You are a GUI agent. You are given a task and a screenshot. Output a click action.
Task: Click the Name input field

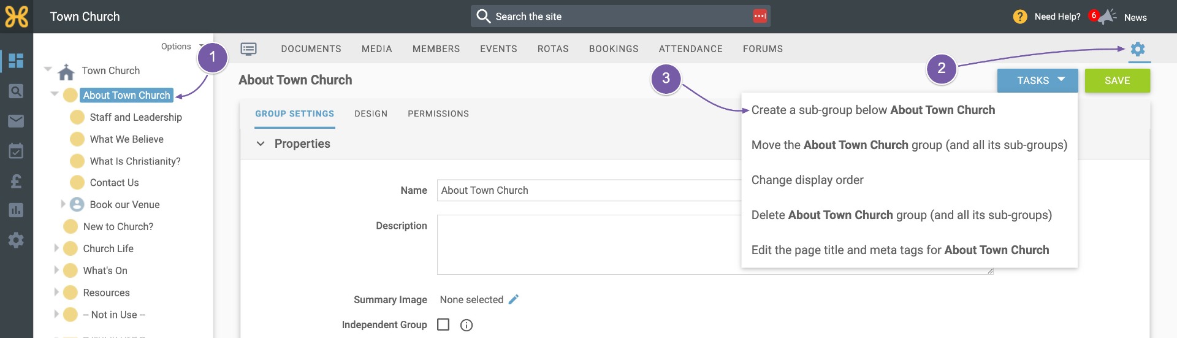coord(590,190)
